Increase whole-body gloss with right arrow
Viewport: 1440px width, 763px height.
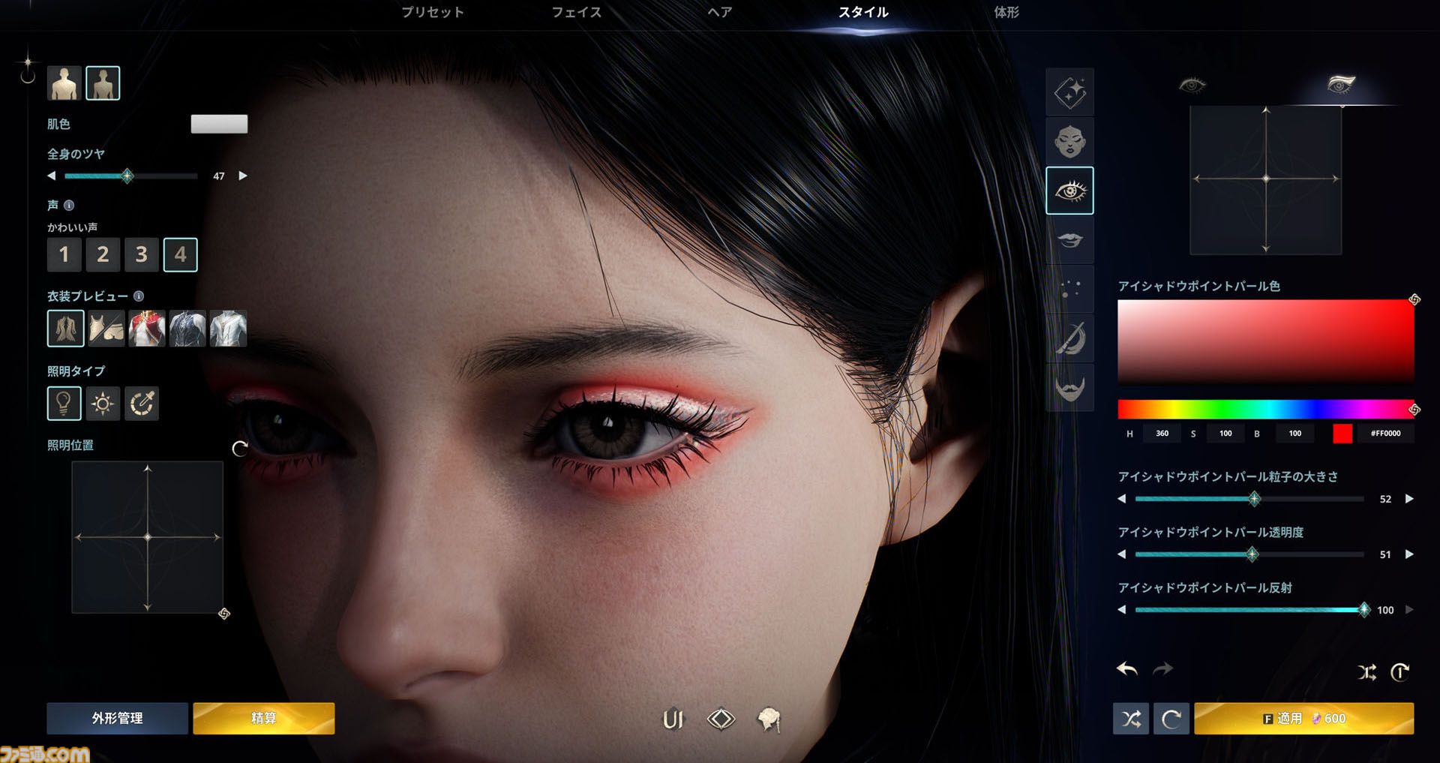coord(243,176)
